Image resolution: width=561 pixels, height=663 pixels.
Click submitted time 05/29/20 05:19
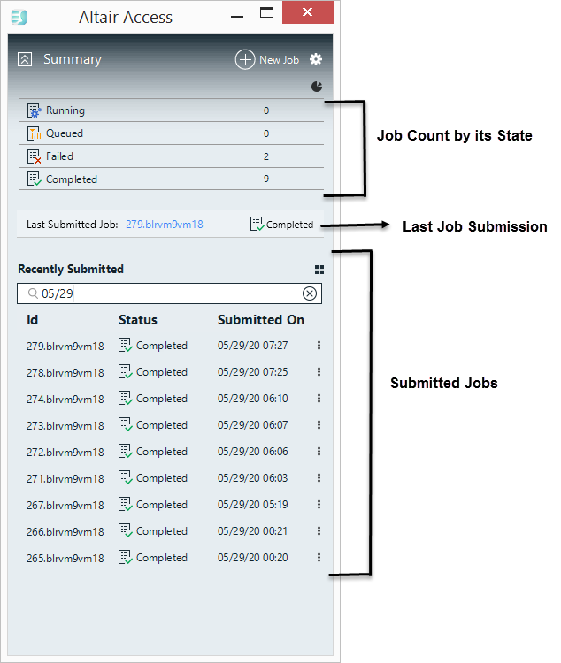coord(253,505)
